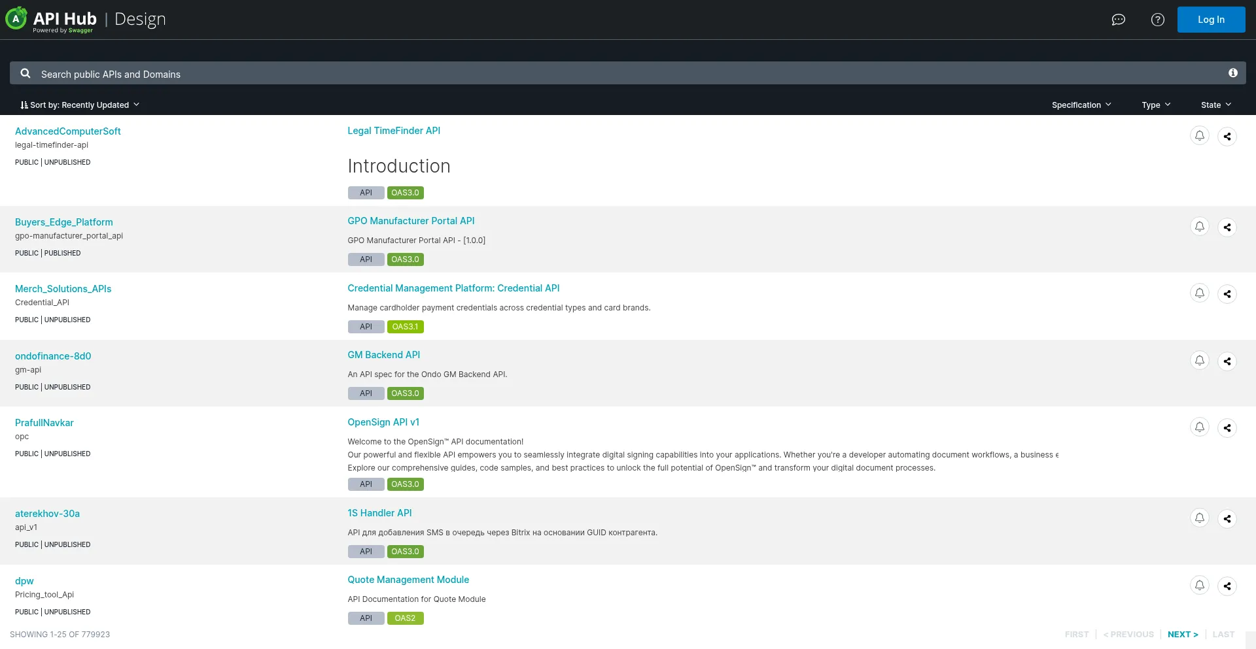This screenshot has width=1256, height=649.
Task: Click the API Hub logo
Action: (x=52, y=20)
